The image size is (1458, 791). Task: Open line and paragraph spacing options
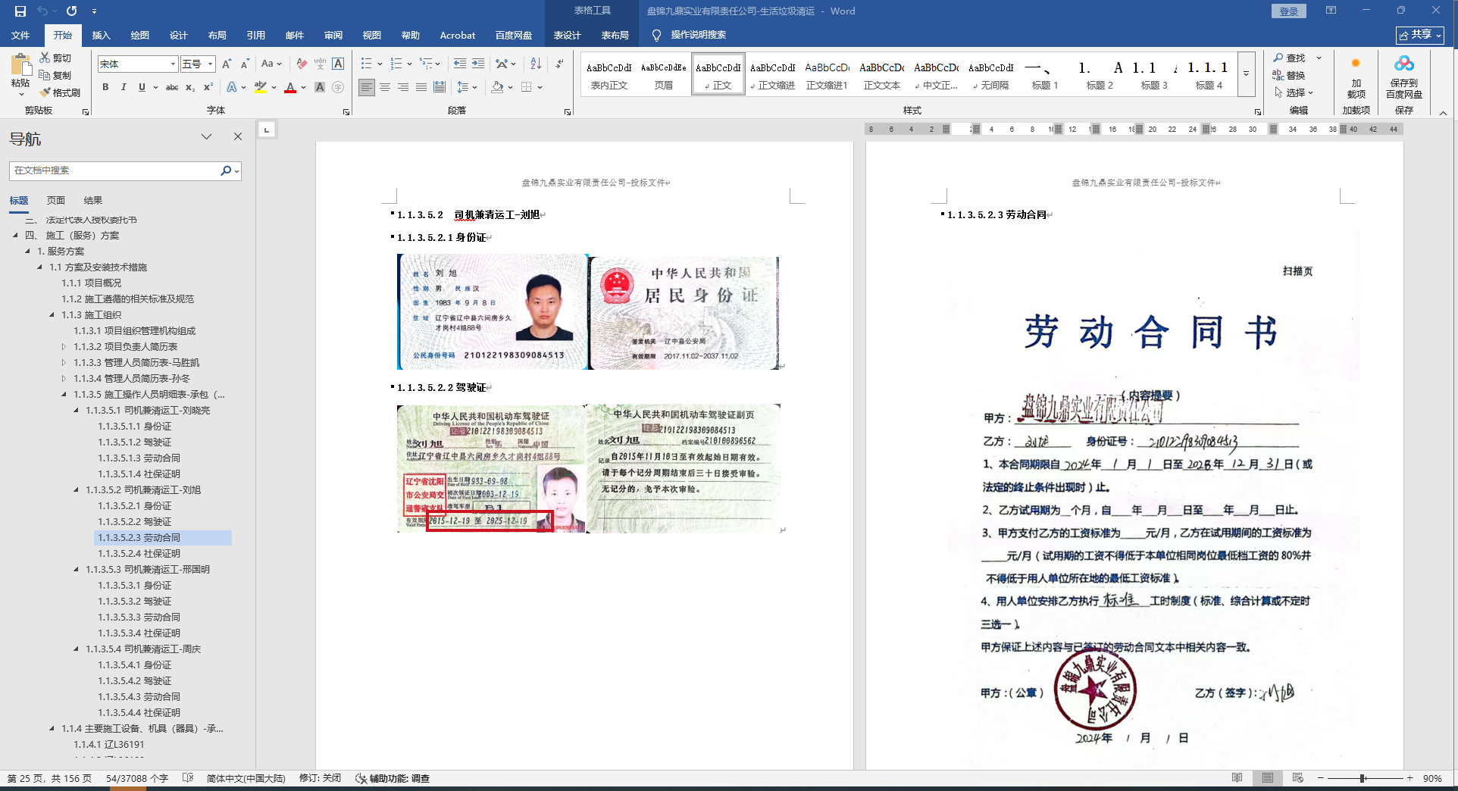point(463,87)
